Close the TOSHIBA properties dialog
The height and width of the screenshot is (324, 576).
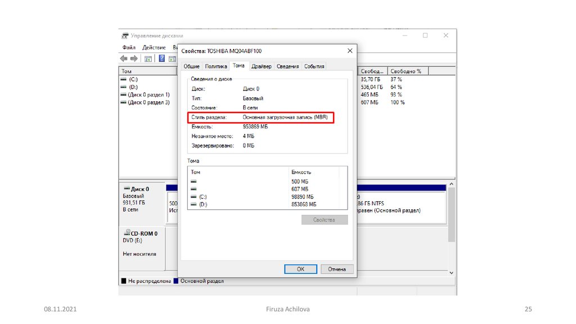[350, 51]
